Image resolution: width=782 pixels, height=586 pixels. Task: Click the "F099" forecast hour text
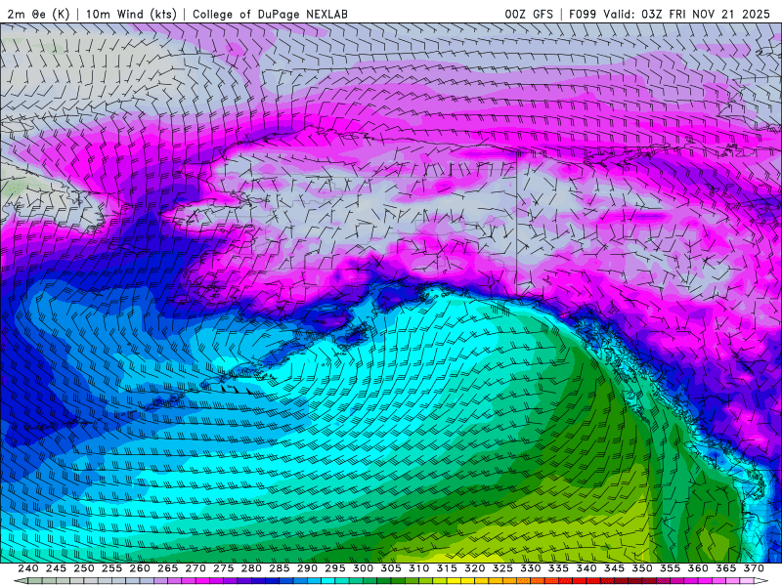click(583, 14)
